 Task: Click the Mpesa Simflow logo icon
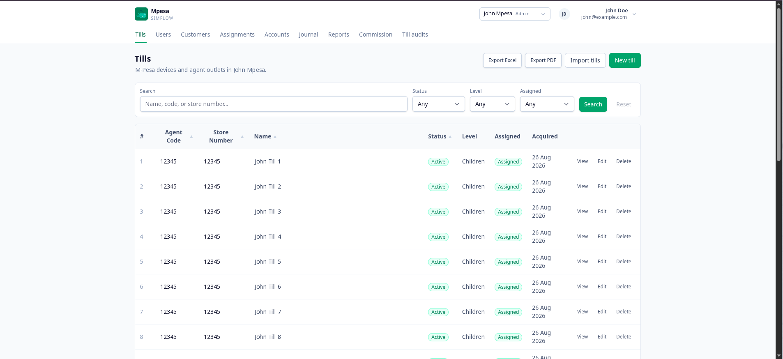pyautogui.click(x=141, y=14)
